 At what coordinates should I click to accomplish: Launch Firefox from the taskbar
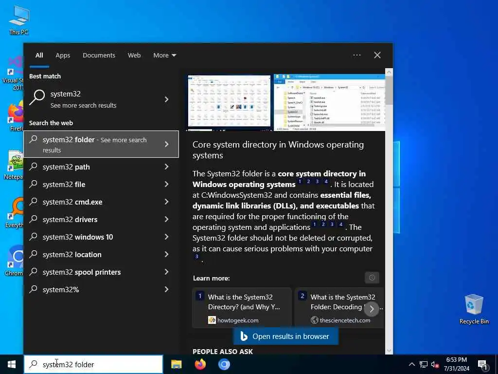(200, 364)
